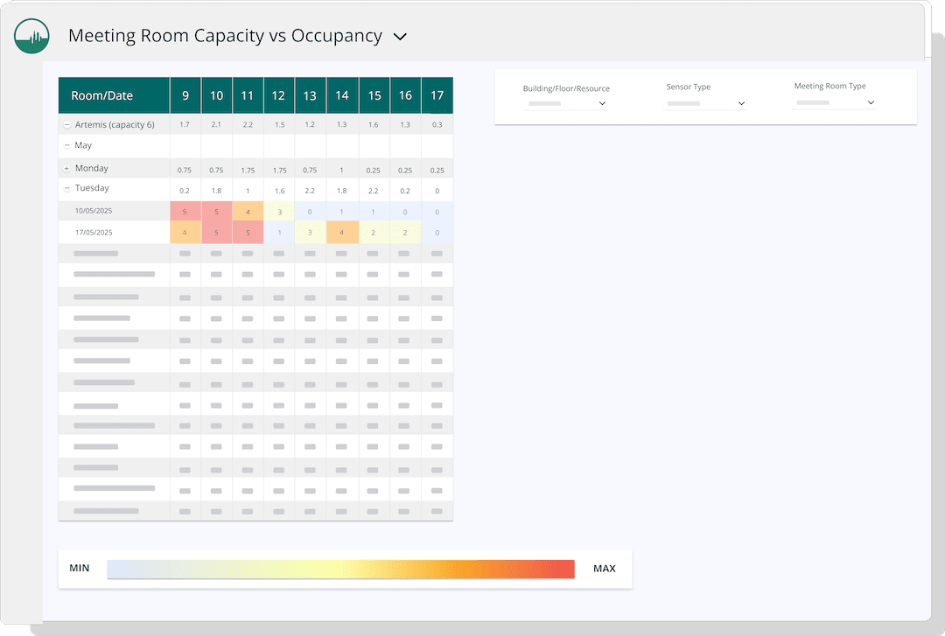The image size is (945, 636).
Task: Click the MIN label on the legend
Action: [79, 568]
